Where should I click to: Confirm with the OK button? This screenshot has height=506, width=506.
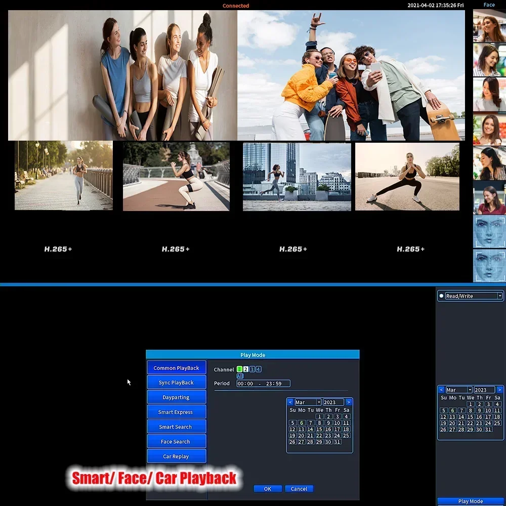pos(268,489)
